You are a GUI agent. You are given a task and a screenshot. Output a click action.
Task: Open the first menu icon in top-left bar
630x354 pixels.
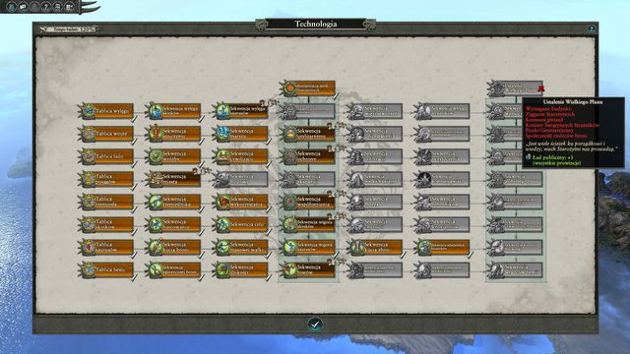click(x=11, y=7)
